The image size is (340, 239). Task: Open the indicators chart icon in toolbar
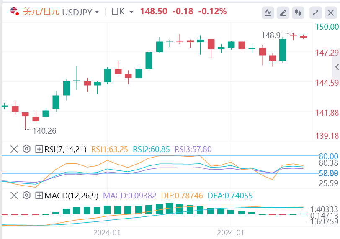pos(268,12)
